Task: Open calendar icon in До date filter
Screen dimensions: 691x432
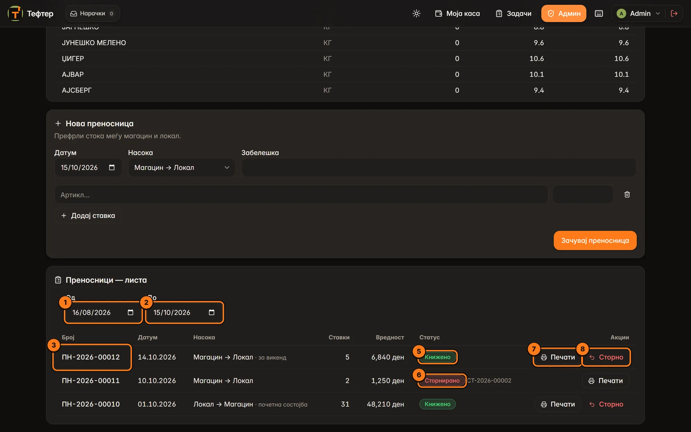Action: (x=211, y=312)
